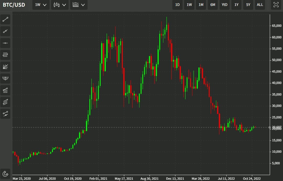Set chart range to 1Y
This screenshot has width=283, height=181.
(237, 5)
